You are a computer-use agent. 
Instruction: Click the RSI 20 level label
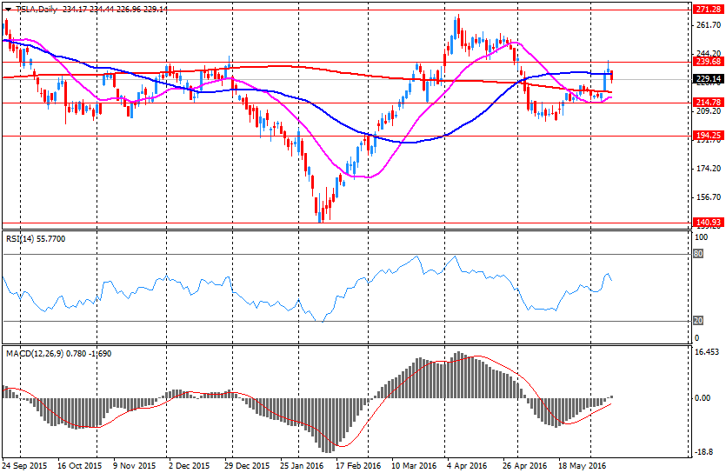(699, 320)
